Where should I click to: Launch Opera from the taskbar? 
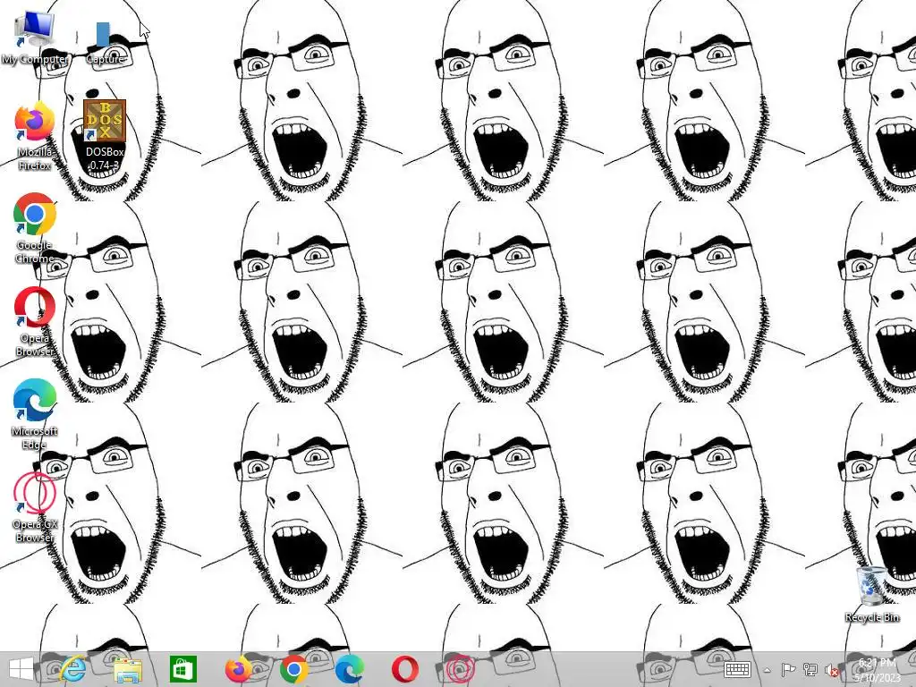[x=405, y=669]
